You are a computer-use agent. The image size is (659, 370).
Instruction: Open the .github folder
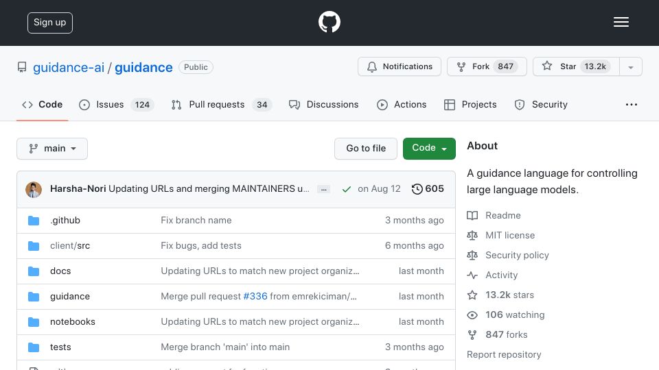tap(65, 220)
